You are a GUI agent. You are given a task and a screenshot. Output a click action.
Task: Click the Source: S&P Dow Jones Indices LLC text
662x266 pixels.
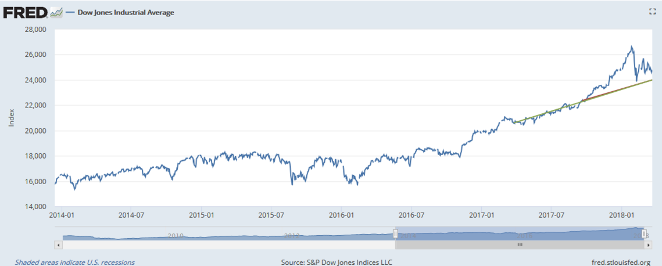click(x=337, y=262)
